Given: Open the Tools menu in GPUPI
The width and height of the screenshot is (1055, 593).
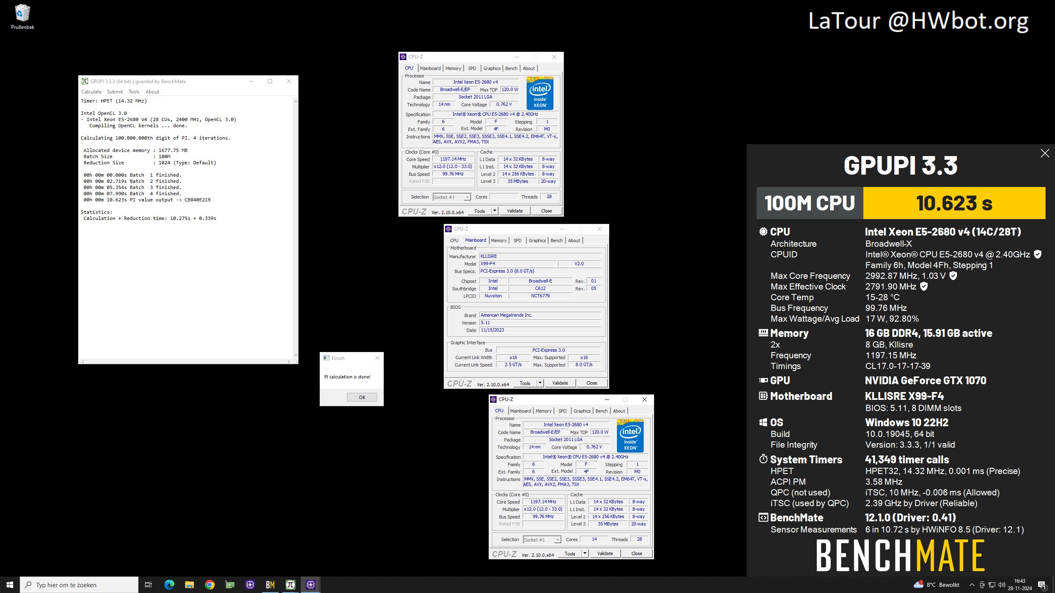Looking at the screenshot, I should click(x=134, y=92).
